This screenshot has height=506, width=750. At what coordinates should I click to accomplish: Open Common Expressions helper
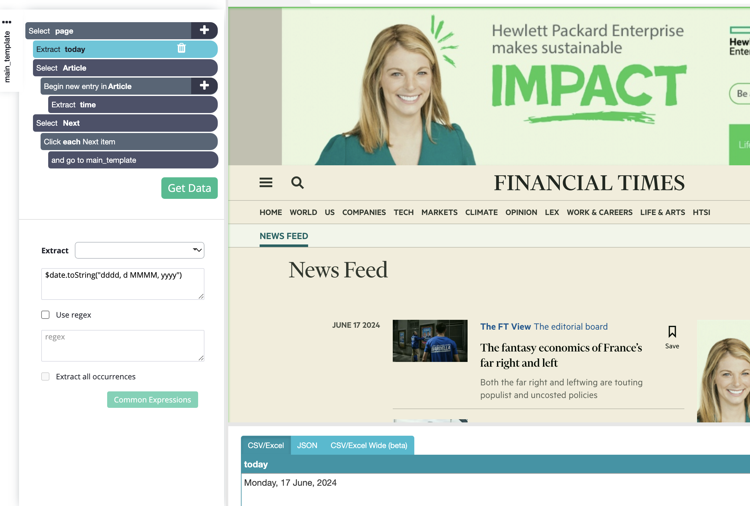pos(152,400)
